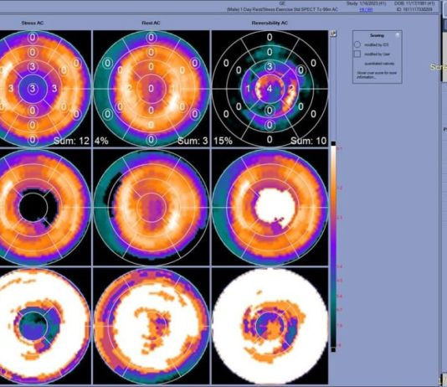Select anterior apical score 3 in the Reversibility map
The image size is (447, 387).
click(270, 67)
